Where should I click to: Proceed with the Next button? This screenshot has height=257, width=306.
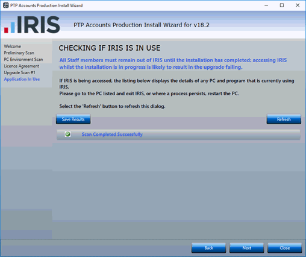(247, 248)
